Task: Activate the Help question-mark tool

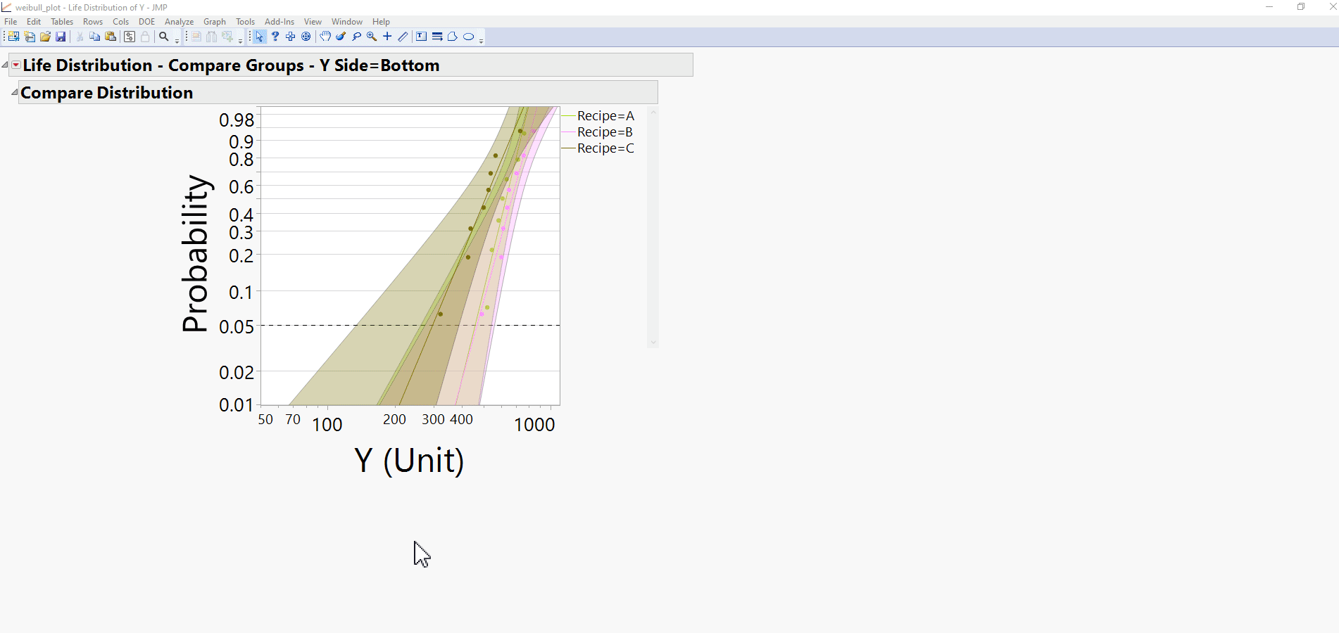Action: 275,37
